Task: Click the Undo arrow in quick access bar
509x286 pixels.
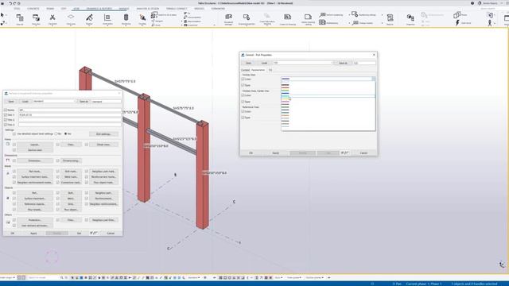Action: click(10, 3)
